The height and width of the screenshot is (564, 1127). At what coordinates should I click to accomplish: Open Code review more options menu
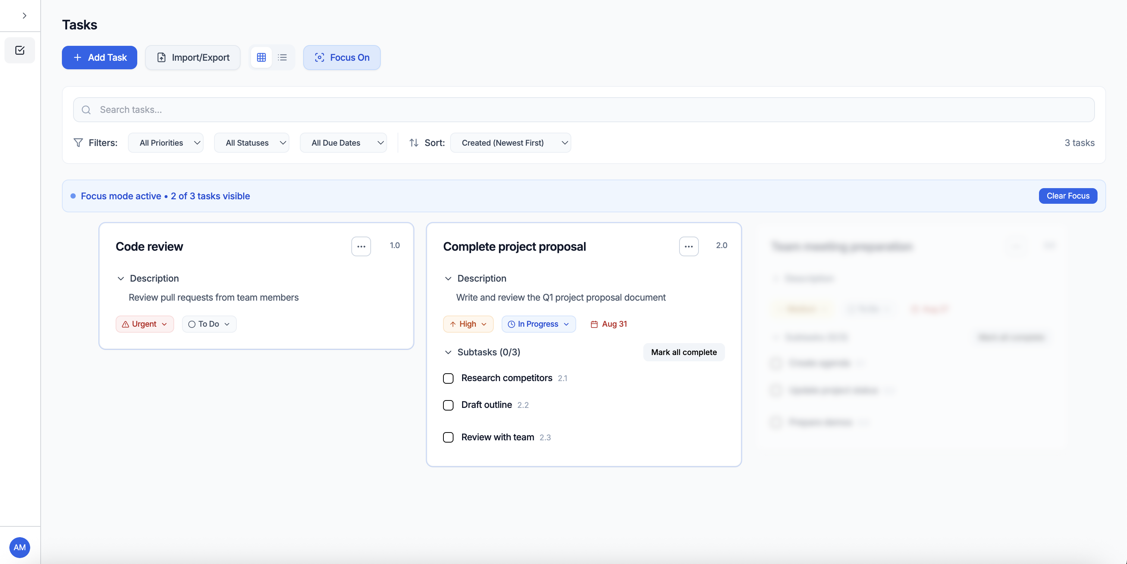click(361, 246)
